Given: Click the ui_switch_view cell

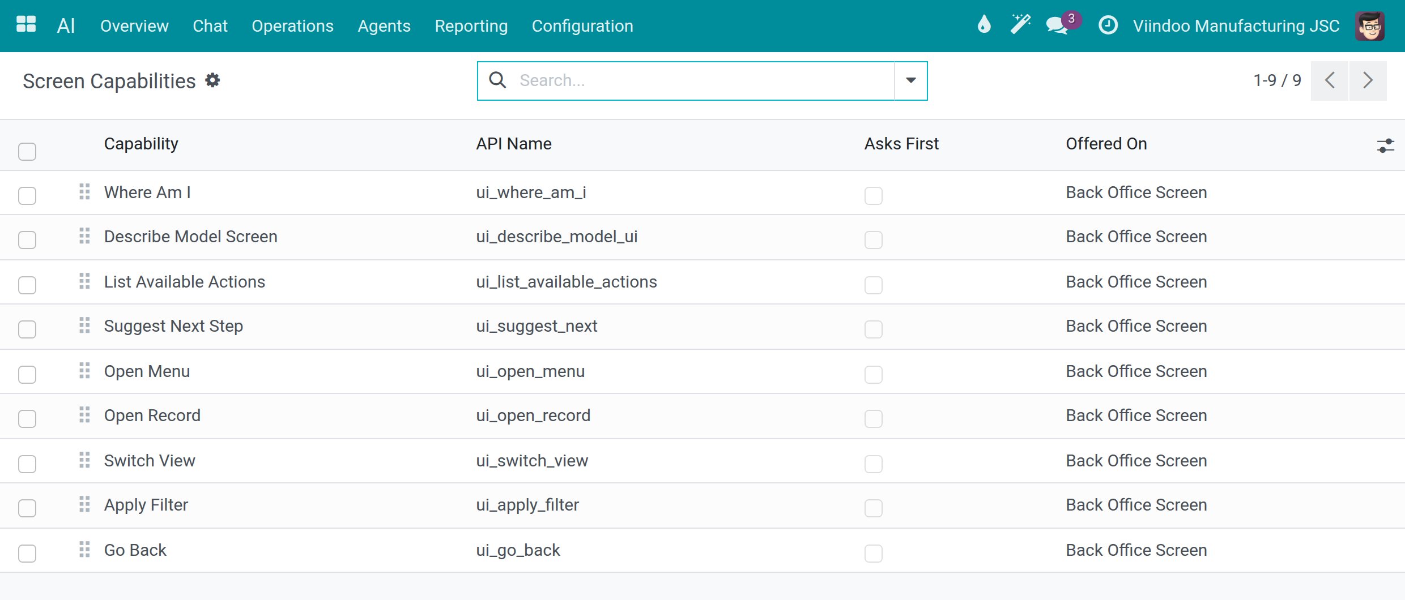Looking at the screenshot, I should (x=532, y=461).
